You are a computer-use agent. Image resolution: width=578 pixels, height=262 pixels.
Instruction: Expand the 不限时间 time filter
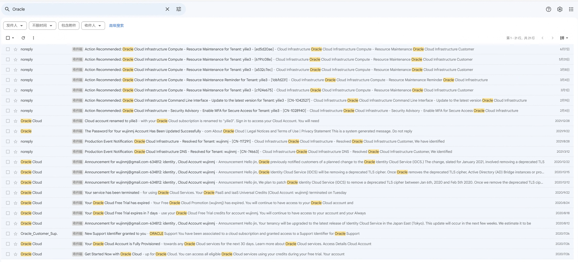42,25
